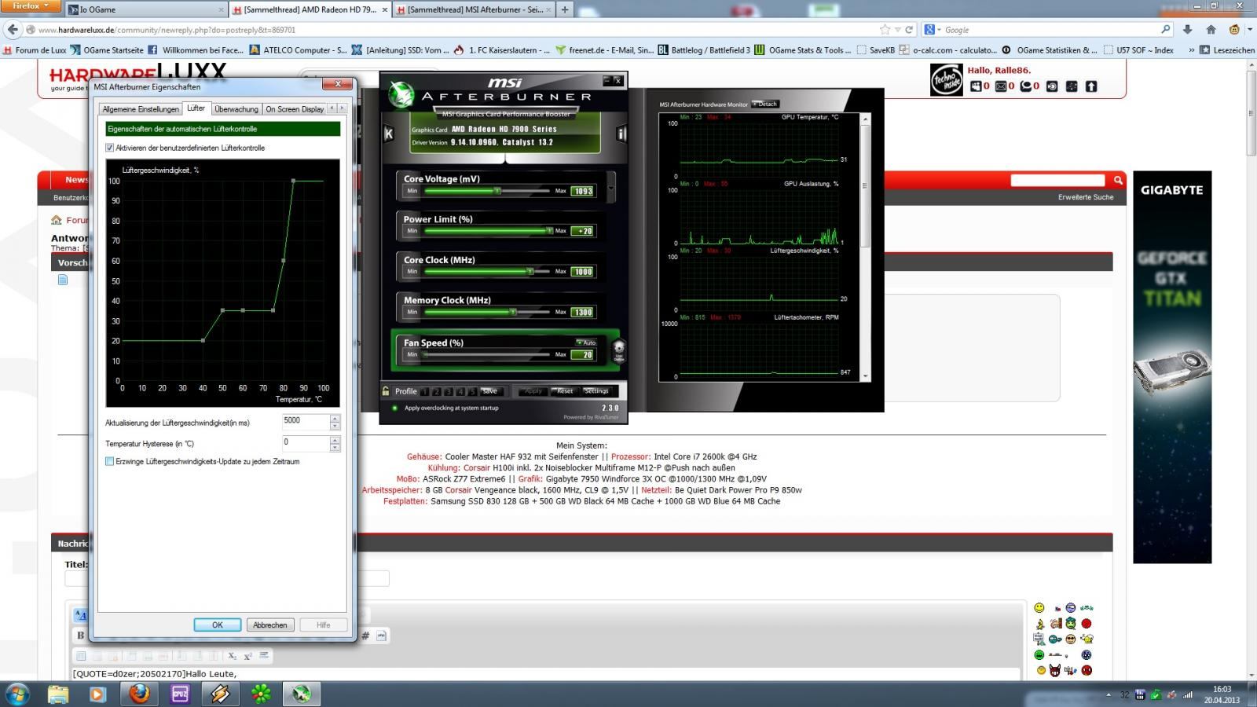
Task: Detach the hardware monitor
Action: click(x=765, y=104)
